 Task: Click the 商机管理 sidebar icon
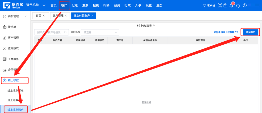point(5,16)
